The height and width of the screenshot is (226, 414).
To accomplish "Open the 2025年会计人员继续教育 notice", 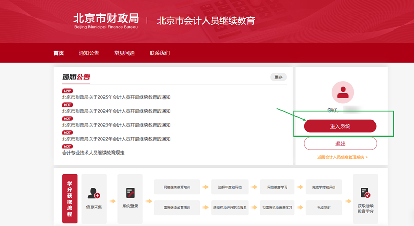I will pyautogui.click(x=116, y=97).
